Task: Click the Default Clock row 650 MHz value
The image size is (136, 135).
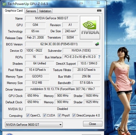Action: pyautogui.click(x=33, y=102)
